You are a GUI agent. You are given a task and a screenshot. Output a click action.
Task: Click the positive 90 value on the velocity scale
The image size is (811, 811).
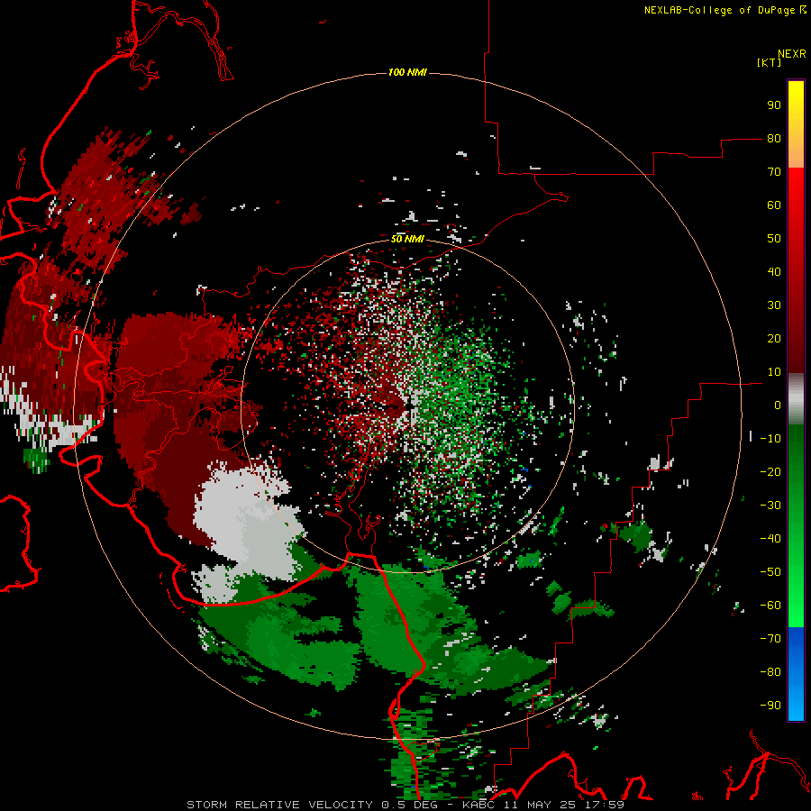(x=774, y=105)
